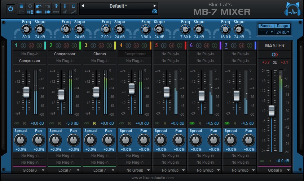Click the 80.0 Freq knob
The height and width of the screenshot is (181, 304).
coord(26,30)
